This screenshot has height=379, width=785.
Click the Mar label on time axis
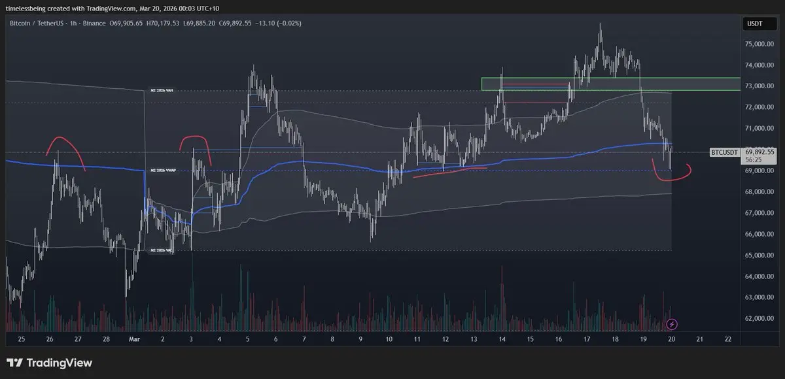(x=135, y=340)
